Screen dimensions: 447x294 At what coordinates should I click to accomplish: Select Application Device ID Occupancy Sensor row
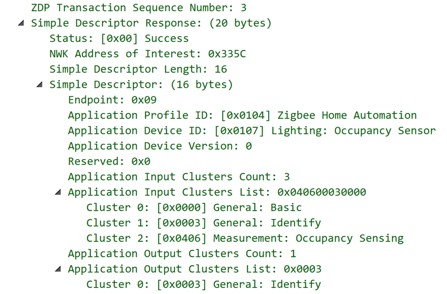251,131
